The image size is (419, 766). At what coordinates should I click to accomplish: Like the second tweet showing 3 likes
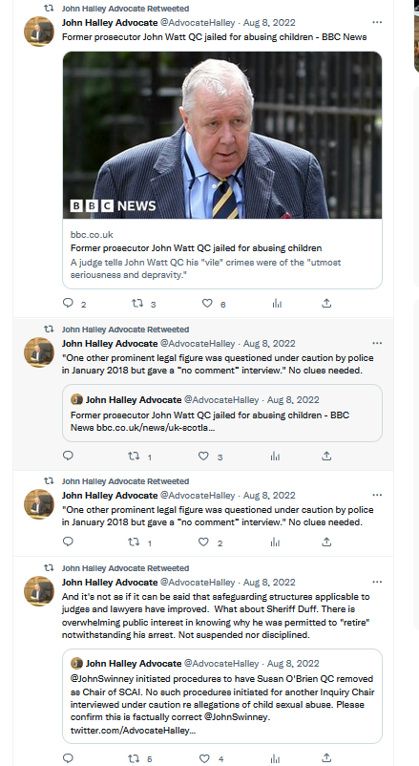coord(203,456)
